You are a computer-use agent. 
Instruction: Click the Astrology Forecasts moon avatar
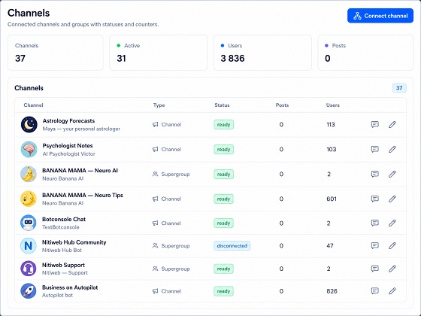click(29, 124)
